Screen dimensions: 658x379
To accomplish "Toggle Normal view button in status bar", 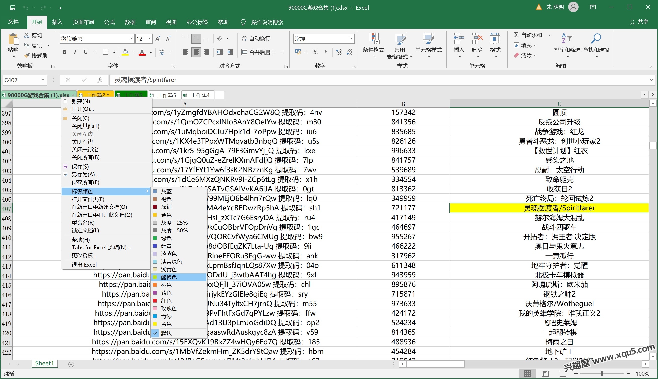I will coord(528,374).
